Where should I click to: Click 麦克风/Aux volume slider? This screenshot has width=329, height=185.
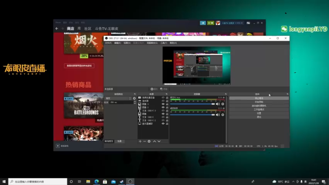[x=192, y=104]
